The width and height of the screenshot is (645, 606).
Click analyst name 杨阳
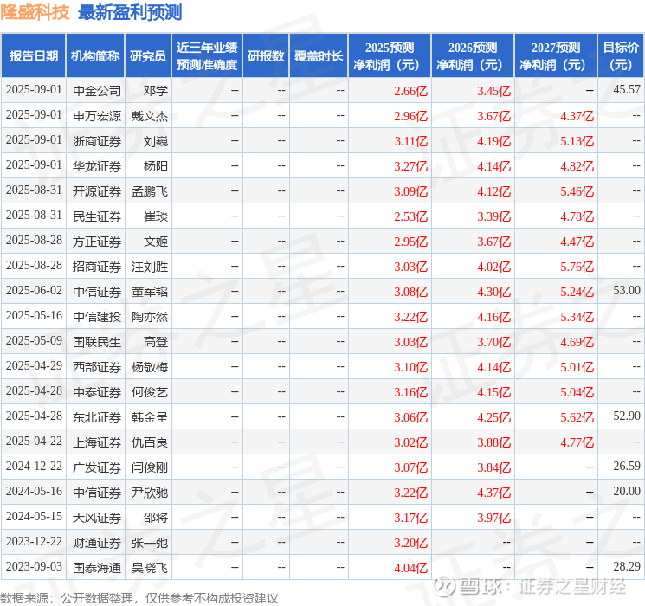(156, 166)
